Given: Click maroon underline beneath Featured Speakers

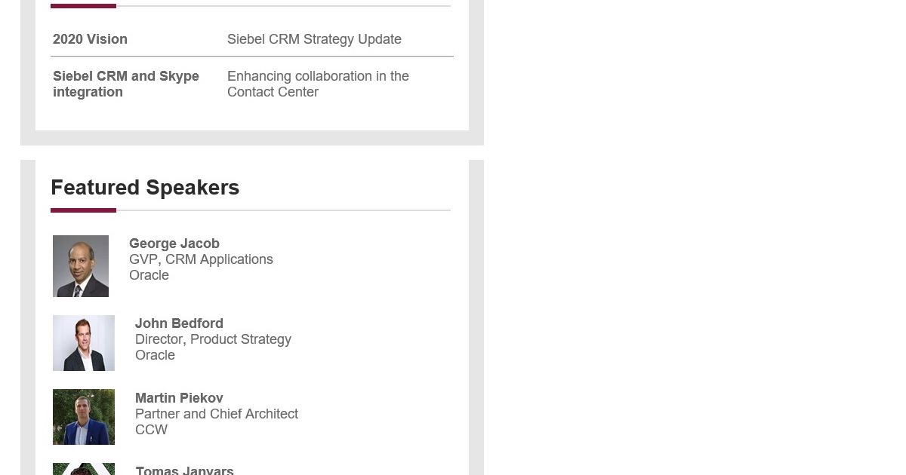Looking at the screenshot, I should click(x=83, y=210).
